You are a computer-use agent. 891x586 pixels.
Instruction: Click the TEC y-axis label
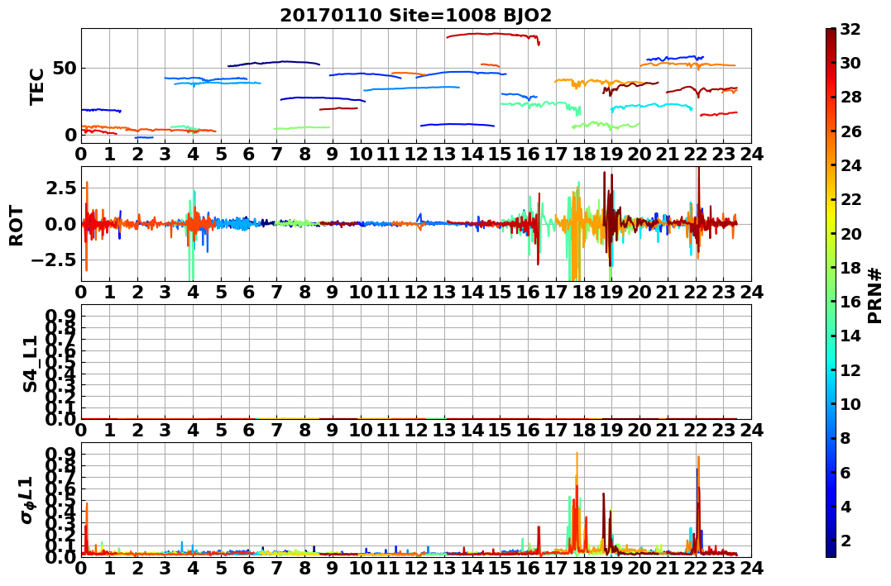(37, 86)
